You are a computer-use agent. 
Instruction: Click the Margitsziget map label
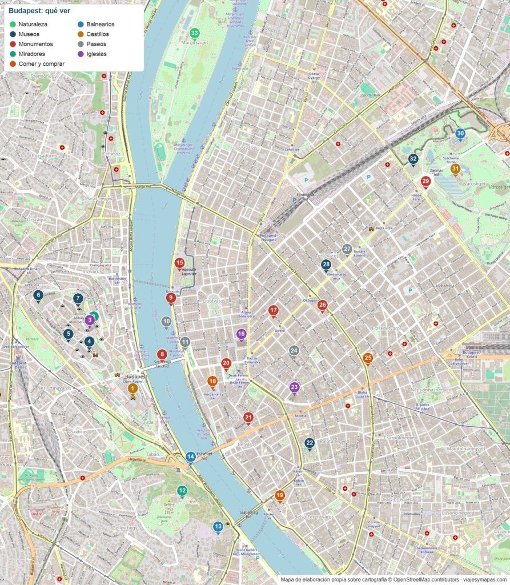194,42
